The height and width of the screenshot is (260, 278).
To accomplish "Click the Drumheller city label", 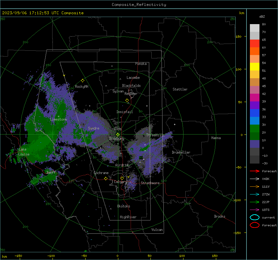I will (181, 152).
